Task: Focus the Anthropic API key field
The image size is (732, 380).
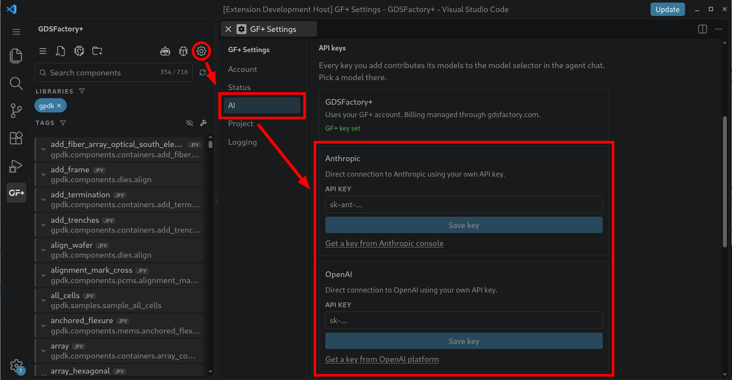Action: point(464,205)
